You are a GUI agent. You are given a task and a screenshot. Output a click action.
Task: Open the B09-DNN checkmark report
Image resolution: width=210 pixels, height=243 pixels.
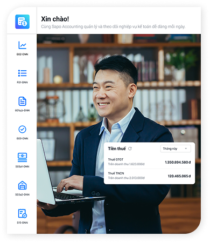(22, 132)
